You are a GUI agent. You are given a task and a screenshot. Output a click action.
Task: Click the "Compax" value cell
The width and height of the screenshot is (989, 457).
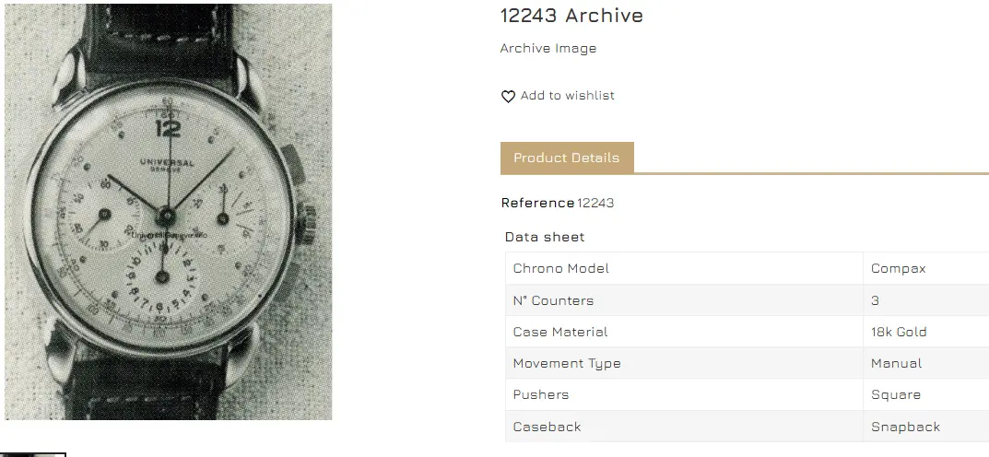tap(898, 268)
